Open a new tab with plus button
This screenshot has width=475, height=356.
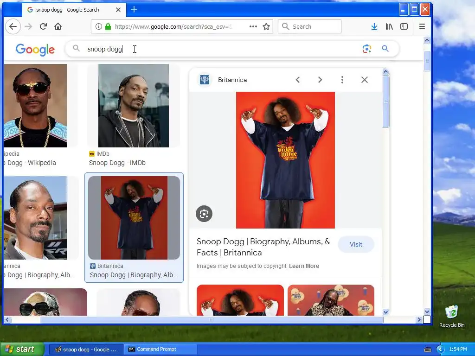click(x=134, y=9)
